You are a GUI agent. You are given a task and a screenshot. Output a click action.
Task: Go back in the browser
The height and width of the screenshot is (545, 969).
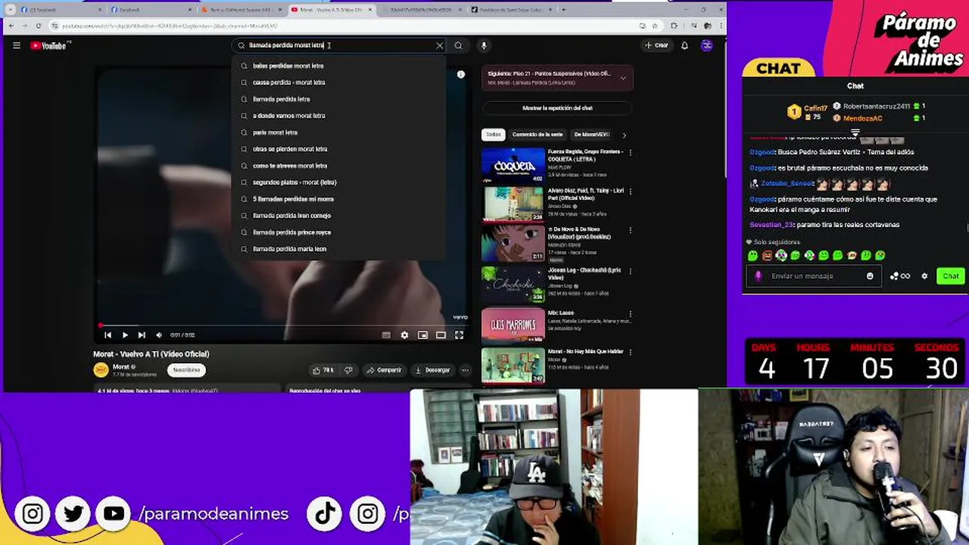point(11,26)
